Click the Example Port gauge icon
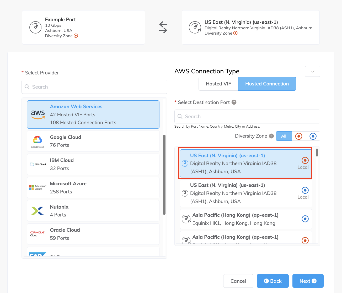342x293 pixels. [x=35, y=27]
